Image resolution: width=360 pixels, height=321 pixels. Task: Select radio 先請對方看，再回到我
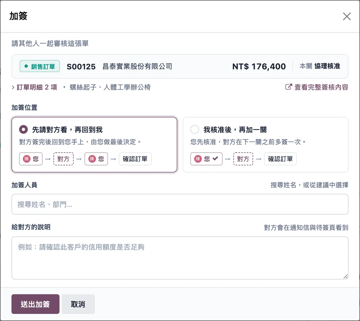(24, 129)
